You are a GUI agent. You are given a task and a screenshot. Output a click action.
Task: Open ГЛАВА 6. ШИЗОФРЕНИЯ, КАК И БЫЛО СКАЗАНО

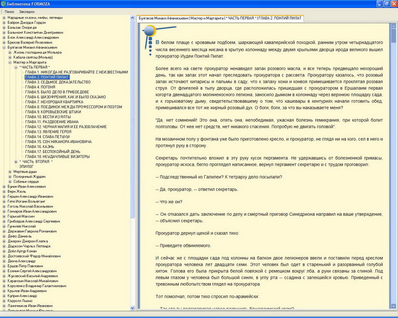point(66,97)
